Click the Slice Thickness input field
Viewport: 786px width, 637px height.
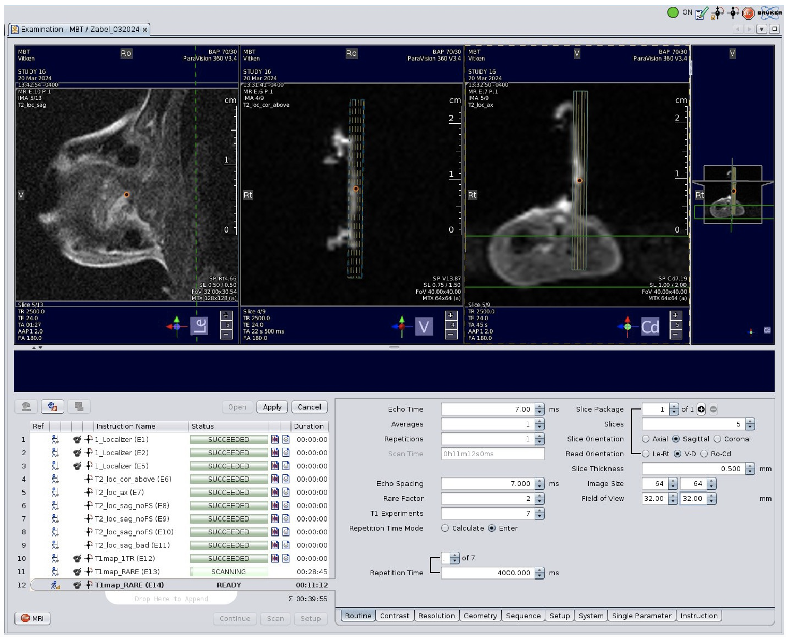coord(693,469)
